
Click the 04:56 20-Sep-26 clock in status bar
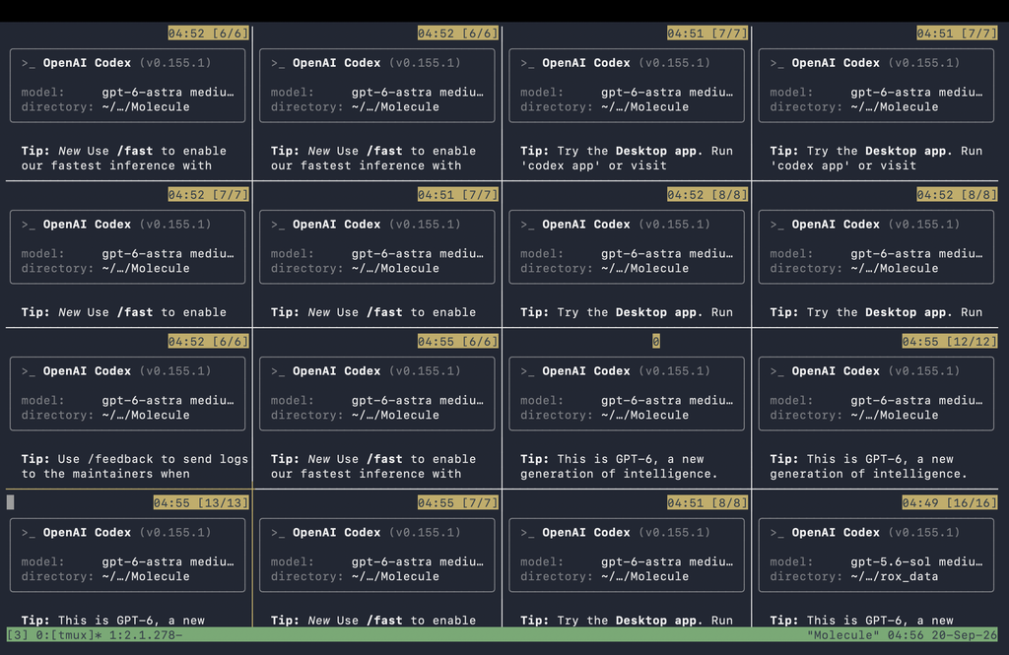pyautogui.click(x=941, y=635)
